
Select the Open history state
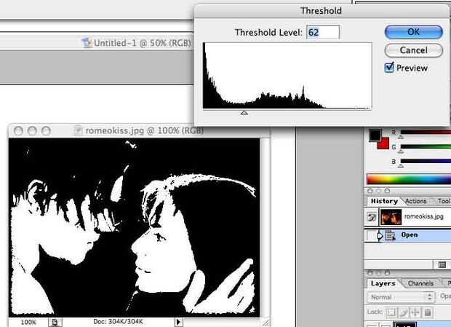pos(410,235)
